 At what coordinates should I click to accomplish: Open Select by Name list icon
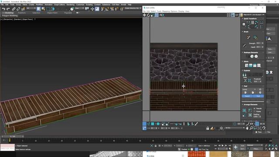pos(43,9)
